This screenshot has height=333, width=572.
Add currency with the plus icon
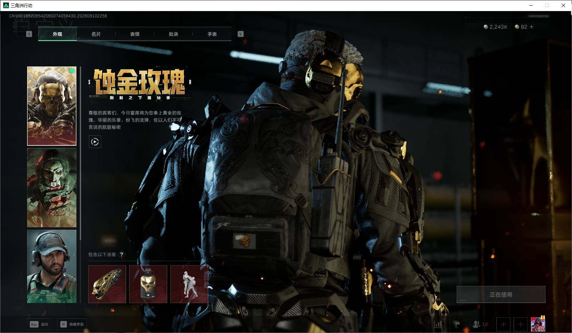(531, 27)
